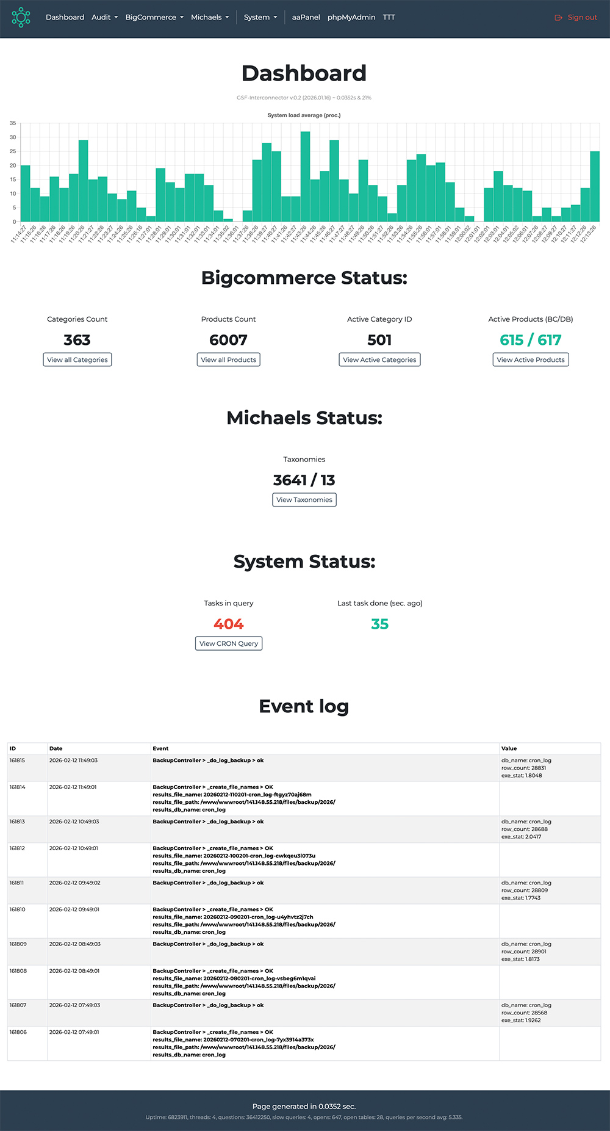Click event log ID 161806
Screen dimensions: 610x1131
point(18,1032)
